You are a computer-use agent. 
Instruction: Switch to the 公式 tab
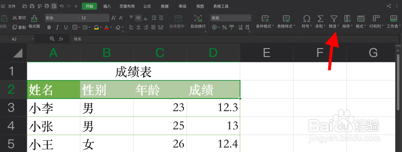[x=147, y=6]
